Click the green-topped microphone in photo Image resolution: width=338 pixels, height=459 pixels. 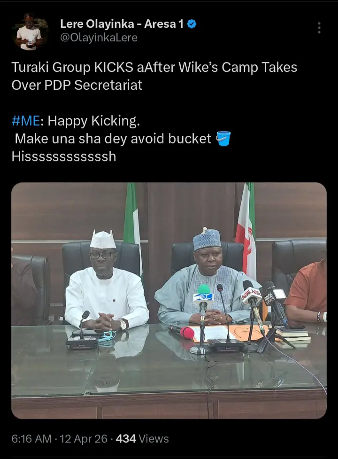click(204, 296)
